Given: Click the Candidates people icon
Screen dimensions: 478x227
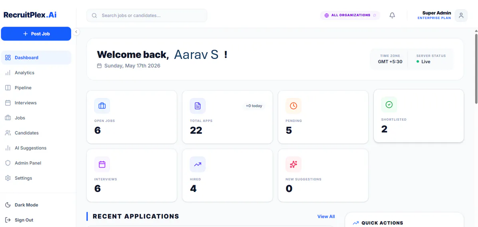Looking at the screenshot, I should pyautogui.click(x=8, y=133).
